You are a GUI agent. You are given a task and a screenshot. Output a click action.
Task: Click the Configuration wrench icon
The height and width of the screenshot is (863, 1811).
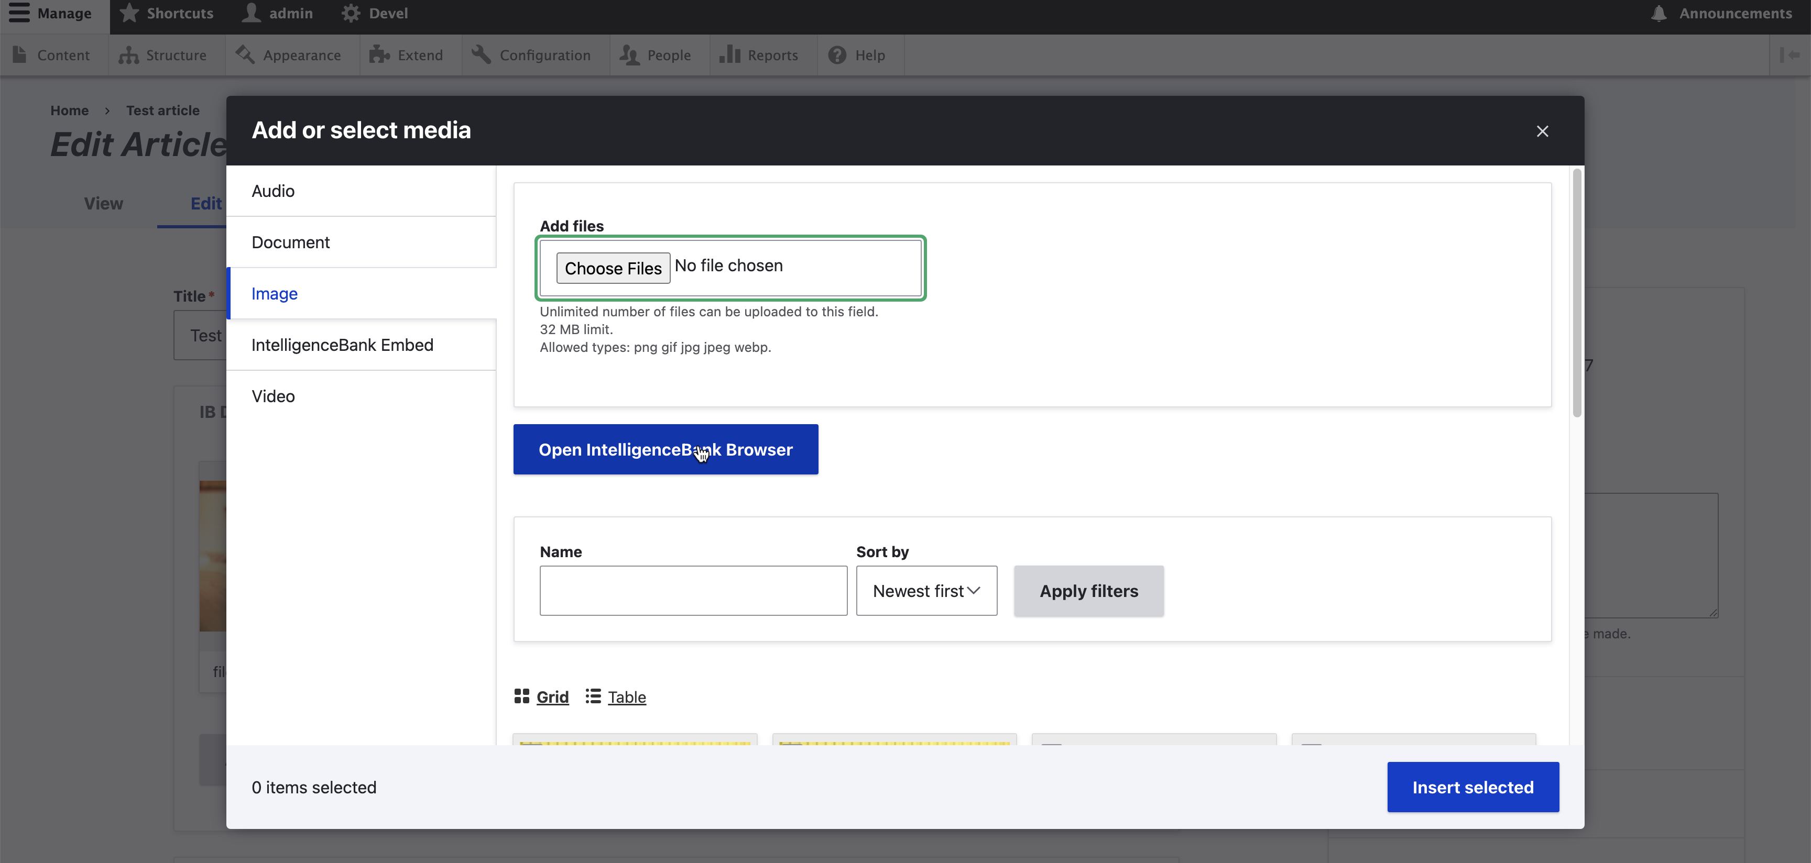click(x=481, y=55)
